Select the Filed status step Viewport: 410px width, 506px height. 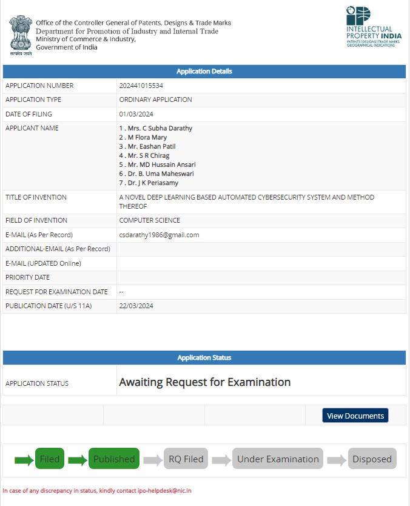pos(50,459)
